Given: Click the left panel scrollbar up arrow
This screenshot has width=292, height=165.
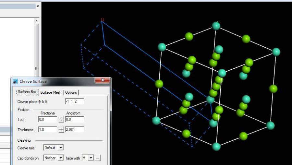Looking at the screenshot, I should click(x=36, y=21).
